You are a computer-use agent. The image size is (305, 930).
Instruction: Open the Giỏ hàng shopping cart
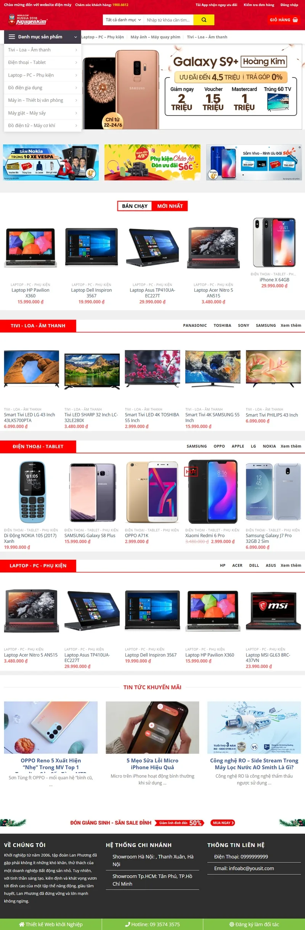click(x=284, y=20)
